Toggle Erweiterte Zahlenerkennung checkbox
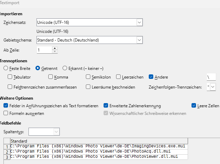 (x=106, y=106)
